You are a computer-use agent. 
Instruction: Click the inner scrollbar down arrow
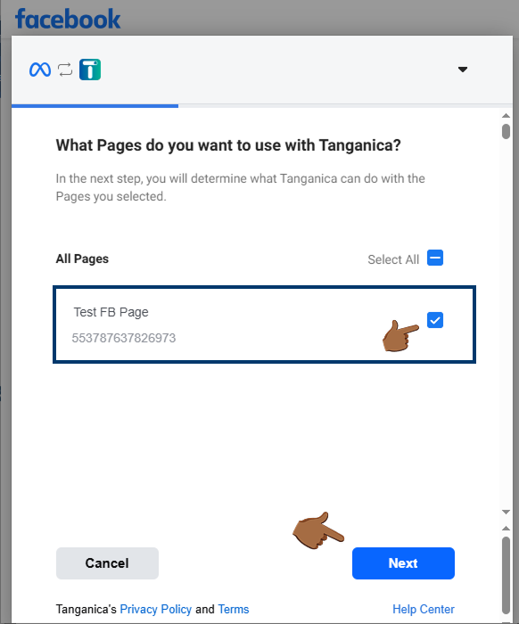[506, 512]
